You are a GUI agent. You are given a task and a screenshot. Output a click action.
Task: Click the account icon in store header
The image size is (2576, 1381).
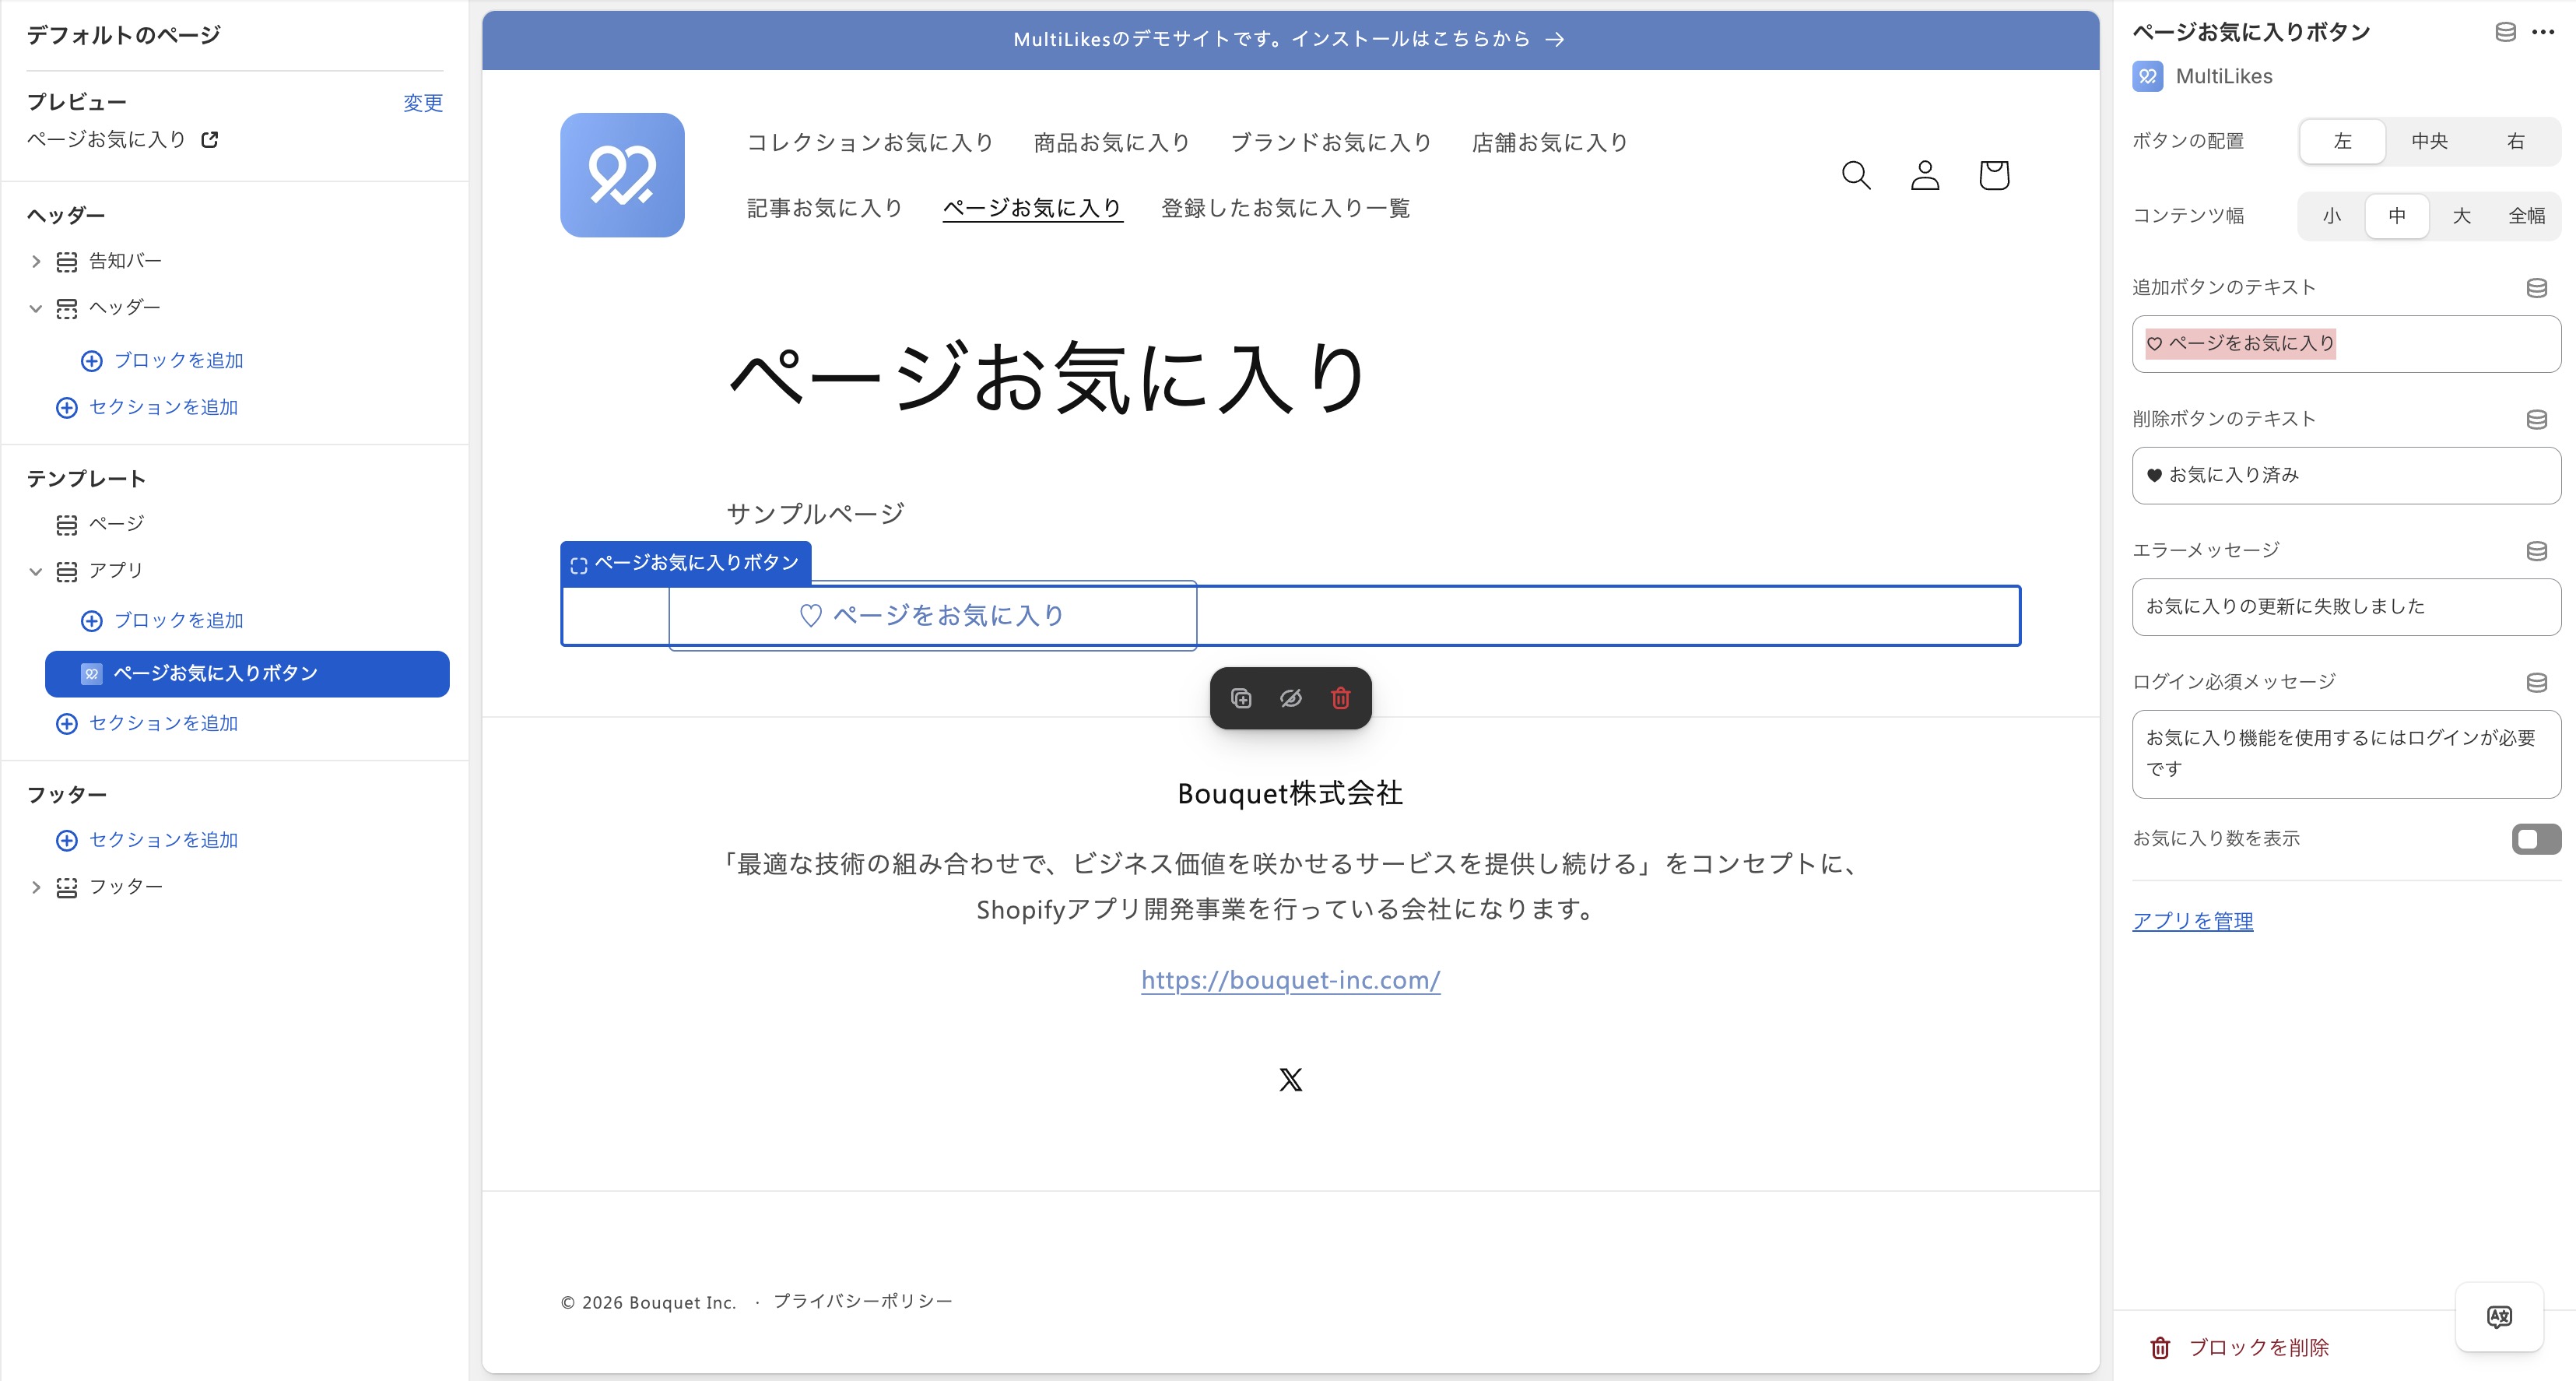click(x=1925, y=175)
